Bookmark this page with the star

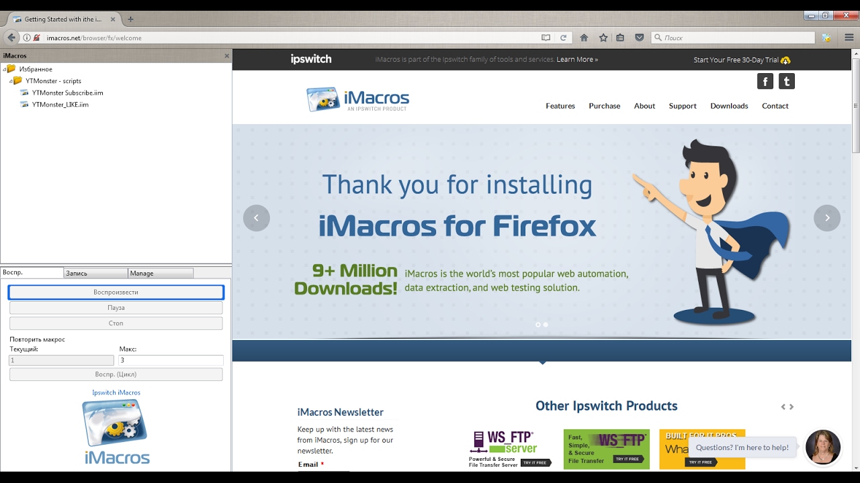(603, 38)
